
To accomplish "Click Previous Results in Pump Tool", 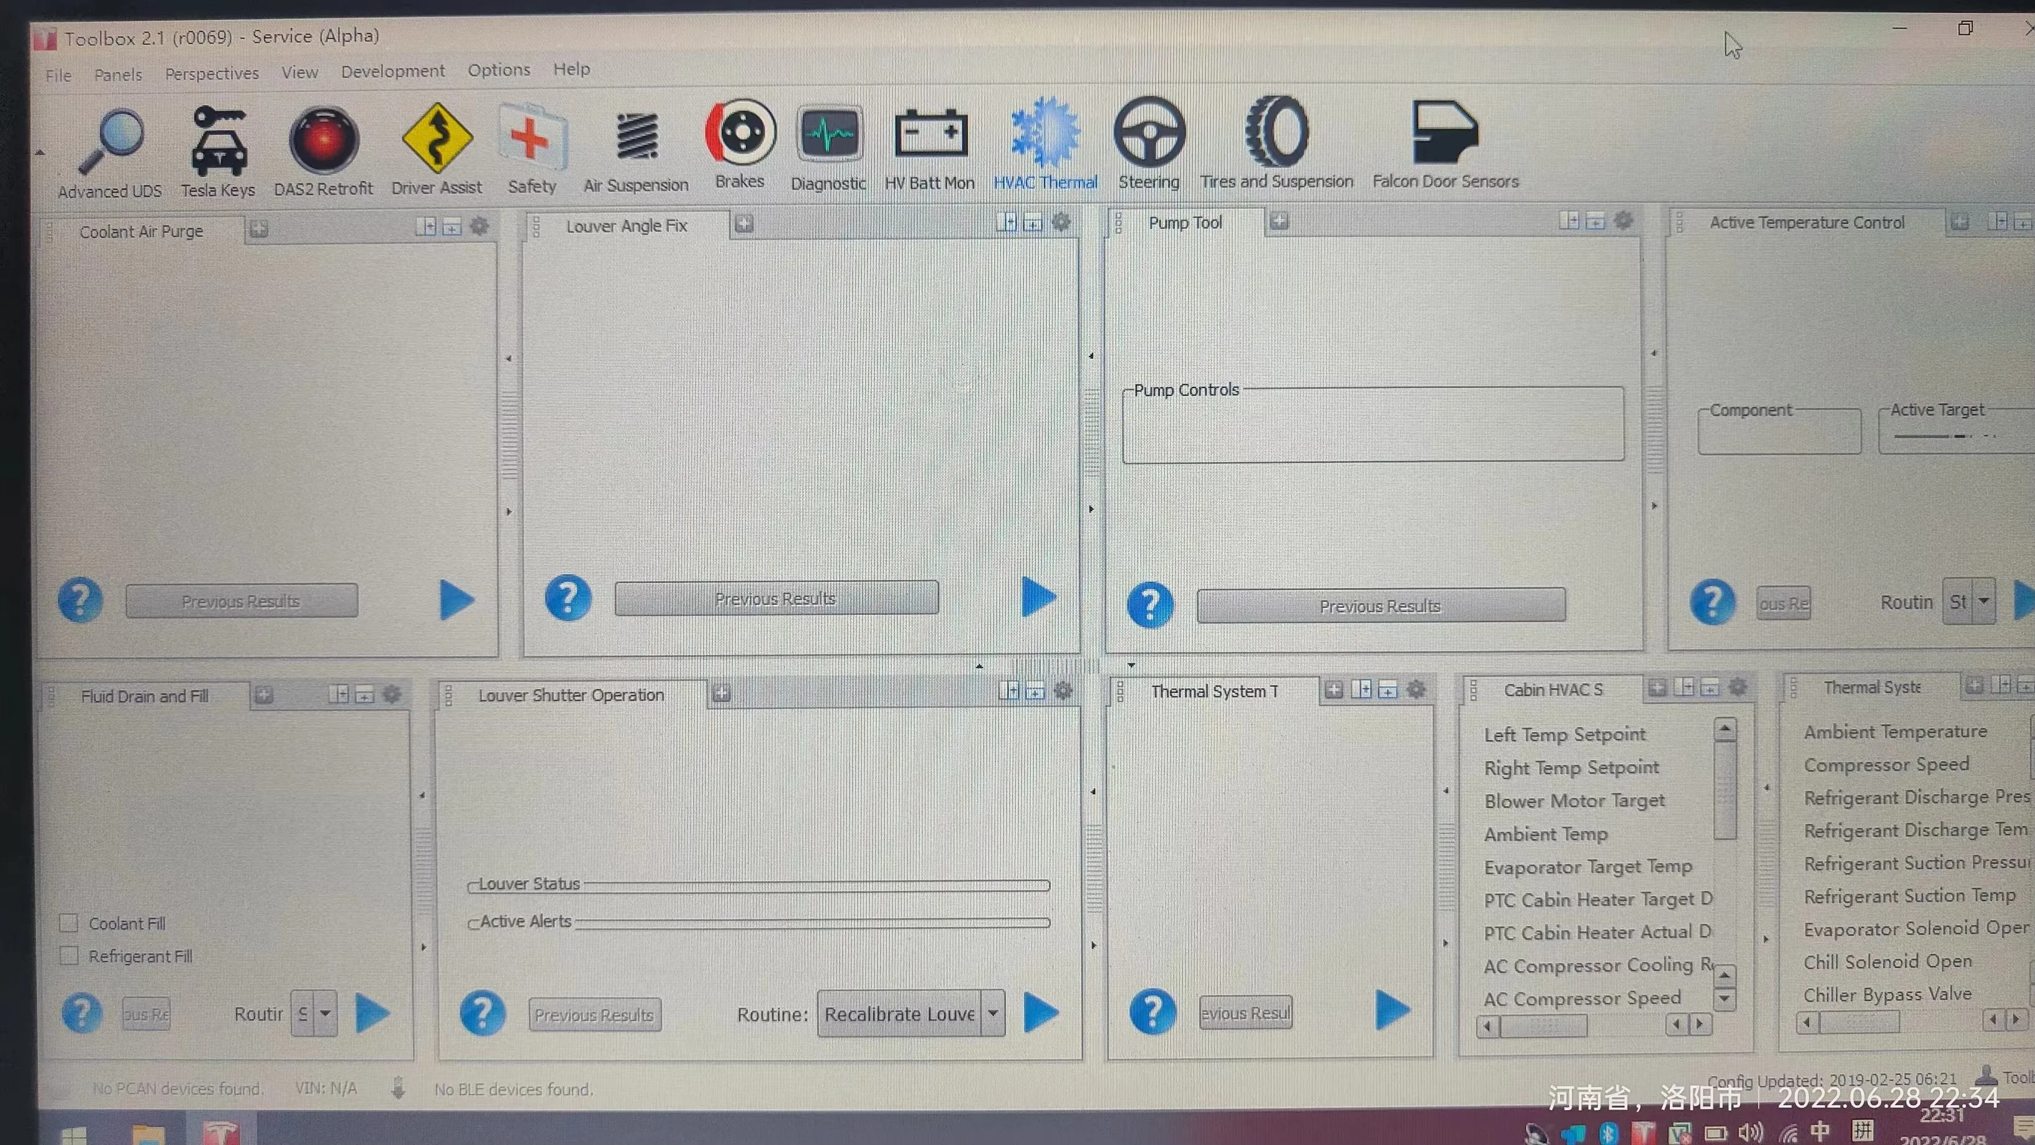I will [1380, 605].
